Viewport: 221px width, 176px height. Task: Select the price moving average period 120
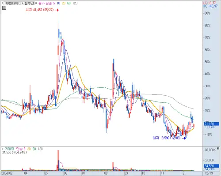(75, 3)
